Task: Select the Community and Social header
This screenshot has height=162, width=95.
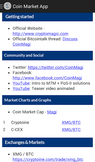Action: click(x=47, y=55)
